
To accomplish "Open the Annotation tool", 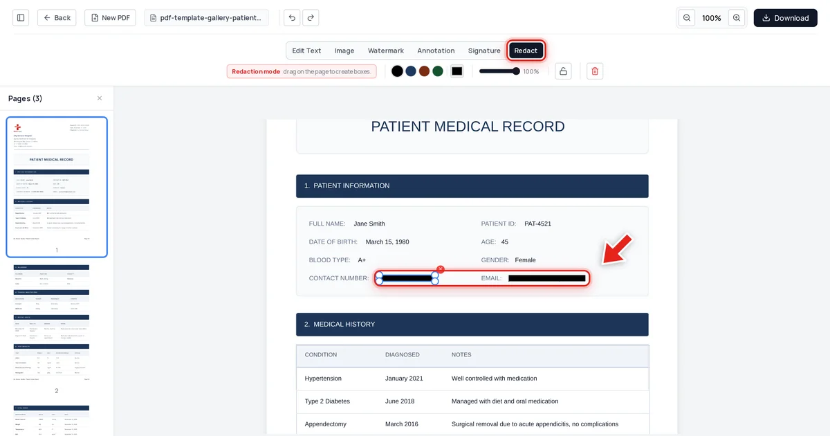I will (436, 51).
